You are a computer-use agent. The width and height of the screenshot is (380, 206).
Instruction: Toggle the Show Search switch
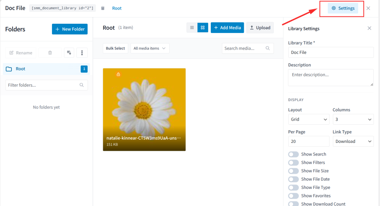click(294, 154)
